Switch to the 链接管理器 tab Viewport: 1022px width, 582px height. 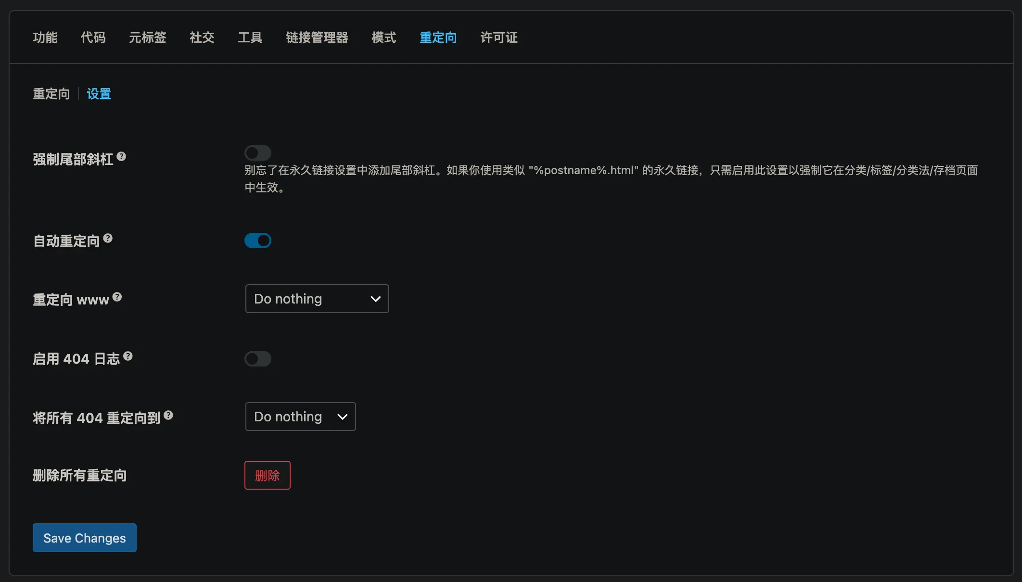tap(317, 38)
